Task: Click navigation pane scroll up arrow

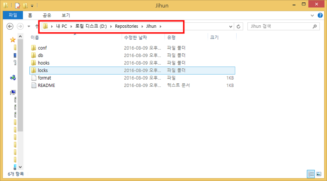Action: point(20,37)
